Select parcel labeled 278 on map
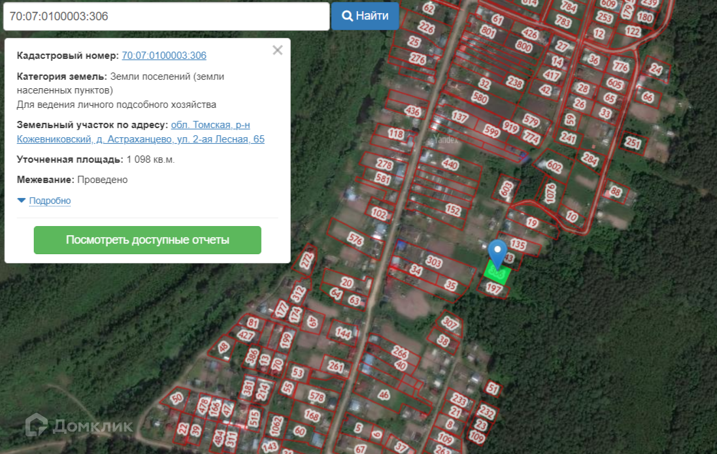This screenshot has height=454, width=717. click(x=384, y=164)
